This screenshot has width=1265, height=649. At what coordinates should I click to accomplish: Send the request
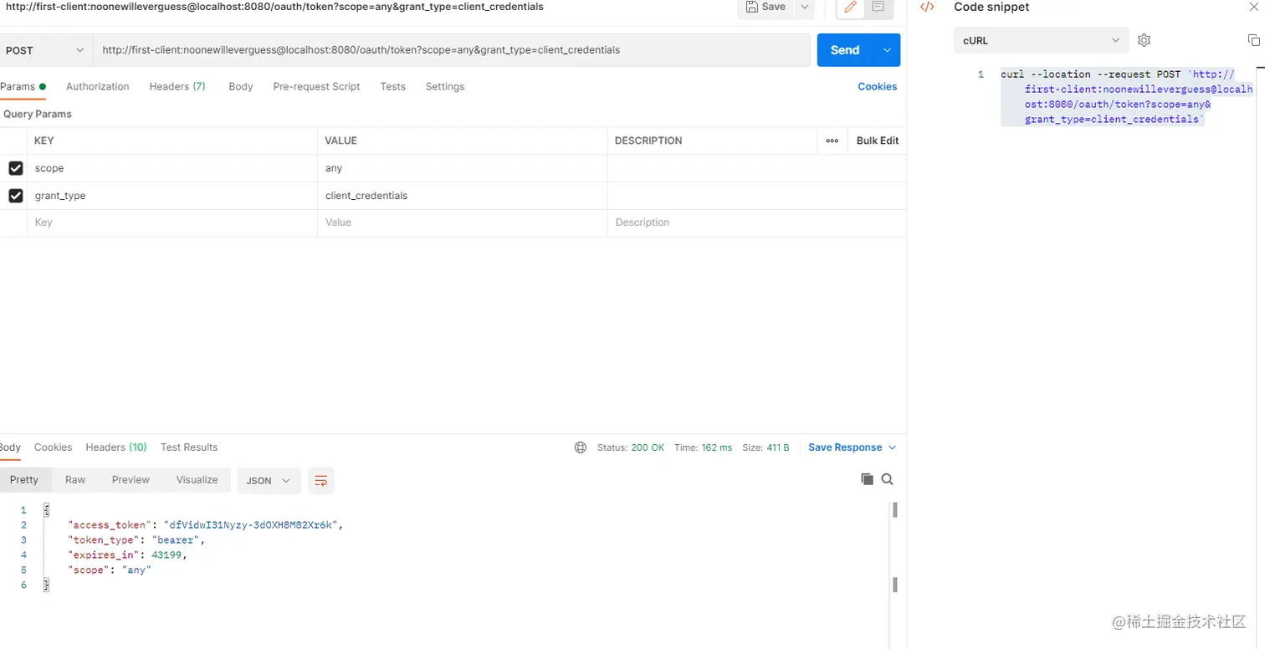[845, 50]
